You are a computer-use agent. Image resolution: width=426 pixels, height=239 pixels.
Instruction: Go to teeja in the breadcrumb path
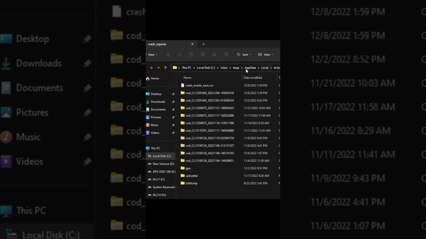coord(236,68)
